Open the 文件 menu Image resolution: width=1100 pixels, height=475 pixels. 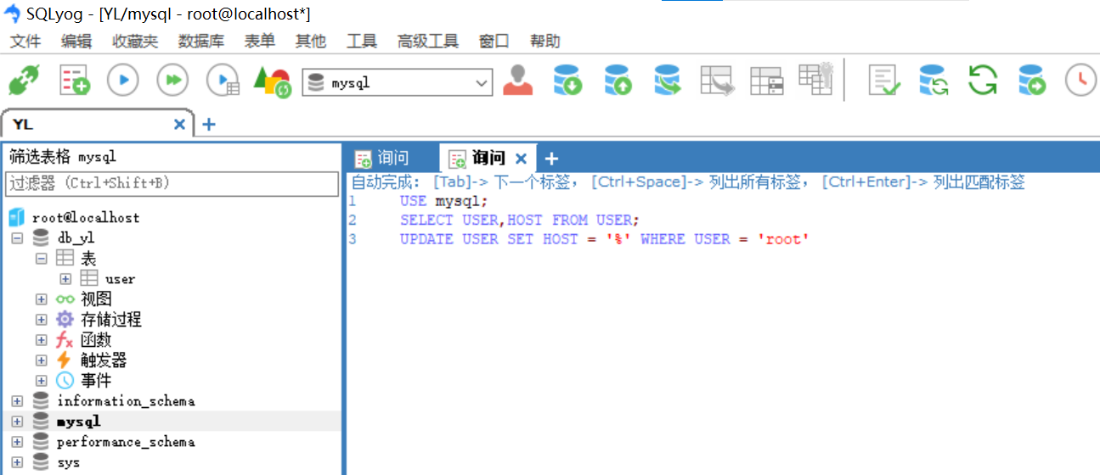point(25,41)
